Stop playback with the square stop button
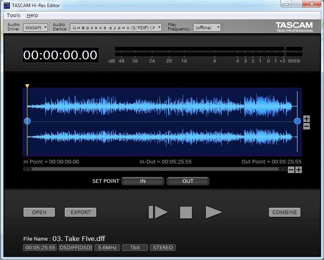Image resolution: width=324 pixels, height=260 pixels. pyautogui.click(x=186, y=213)
